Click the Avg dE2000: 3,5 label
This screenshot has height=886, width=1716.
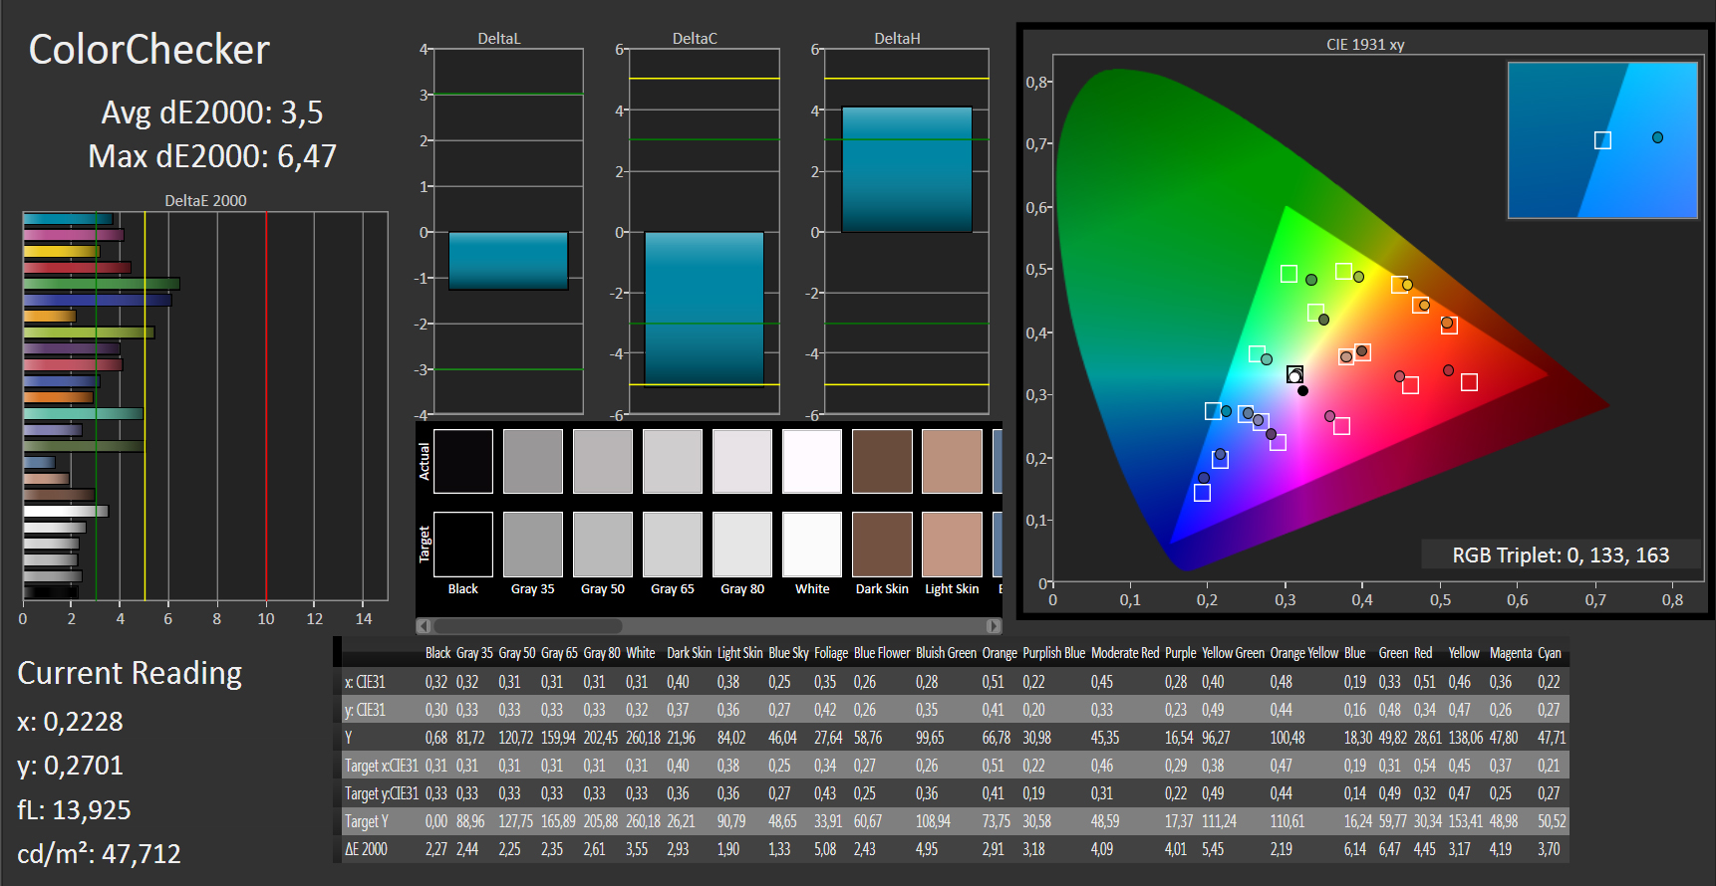(x=212, y=112)
